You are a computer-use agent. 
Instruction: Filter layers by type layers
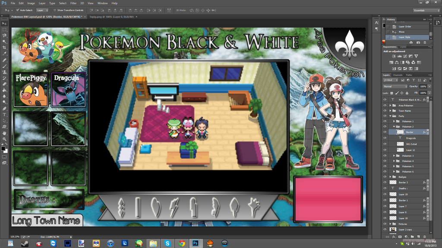tap(414, 80)
